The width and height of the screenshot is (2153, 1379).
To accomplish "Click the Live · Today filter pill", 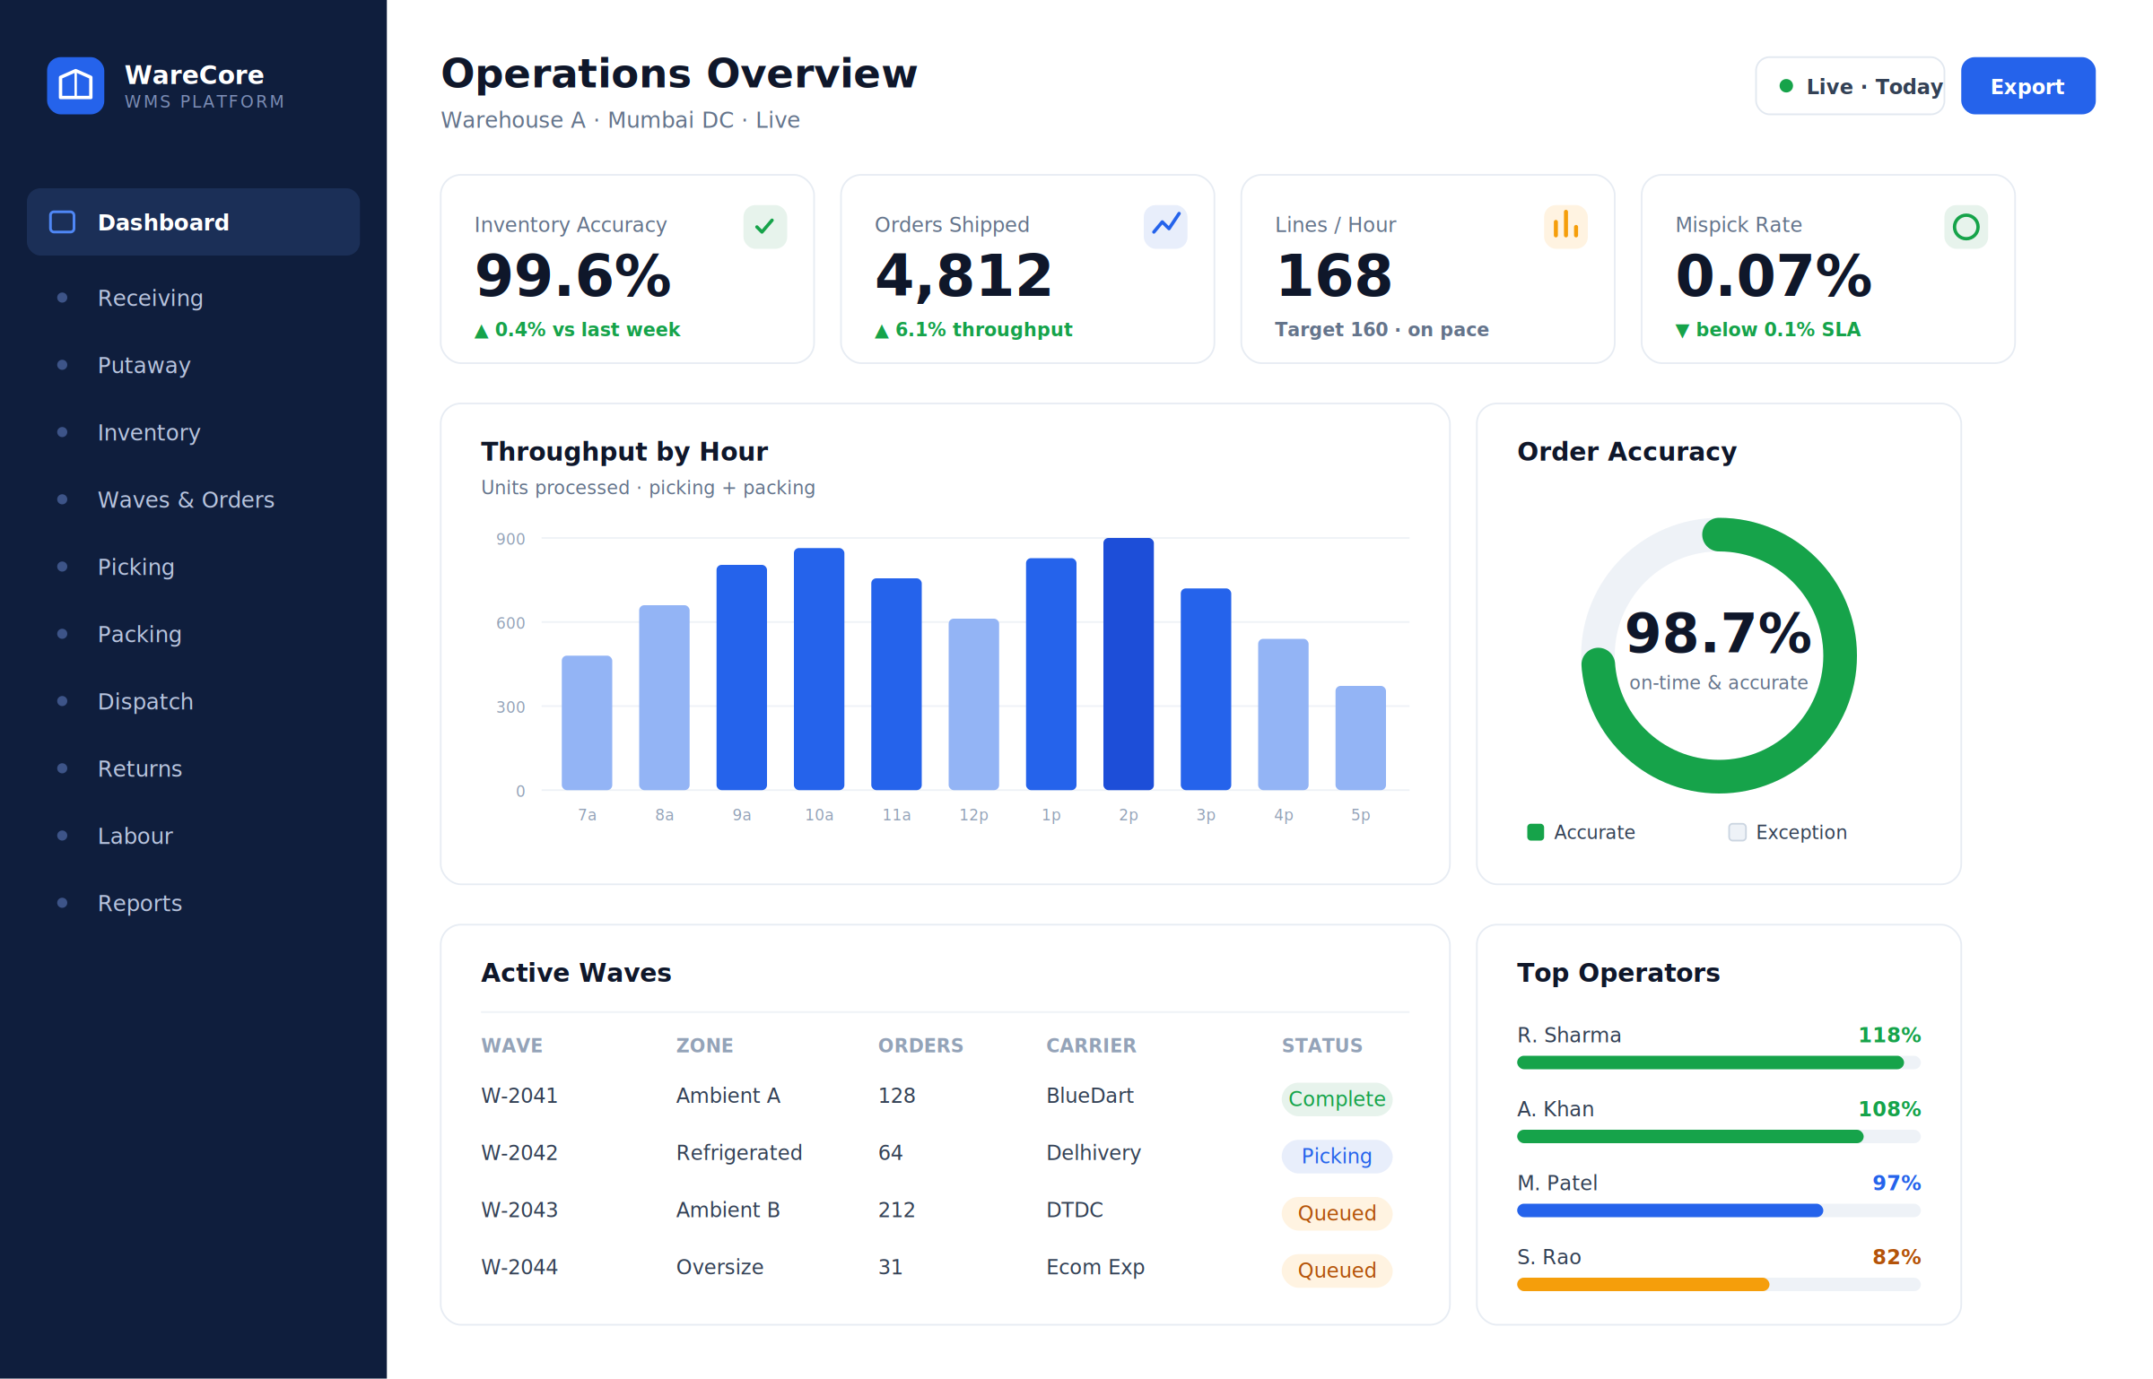I will (x=1850, y=86).
